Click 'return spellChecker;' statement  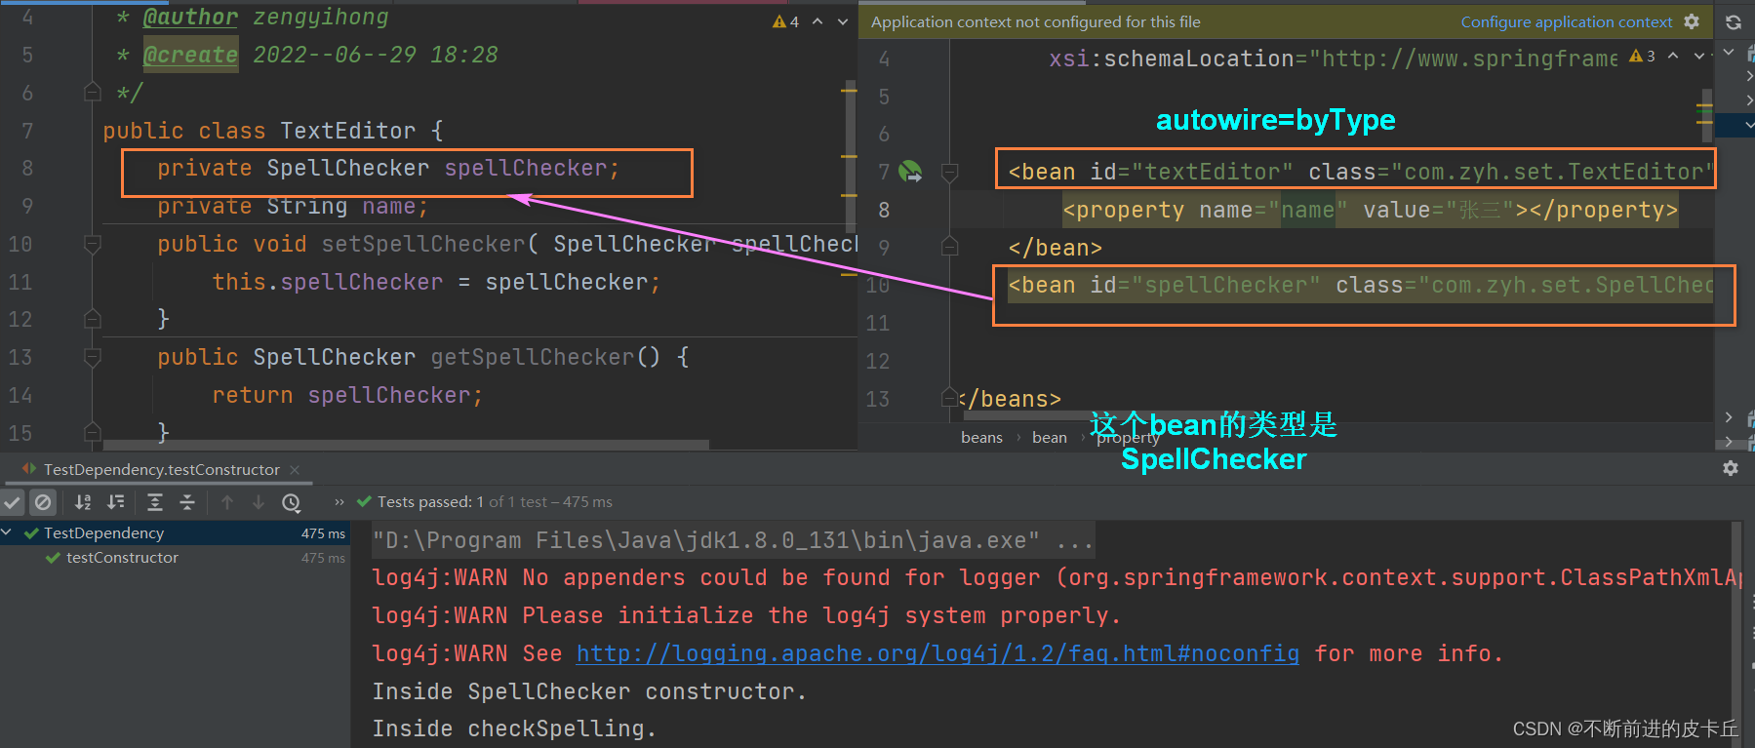coord(347,395)
